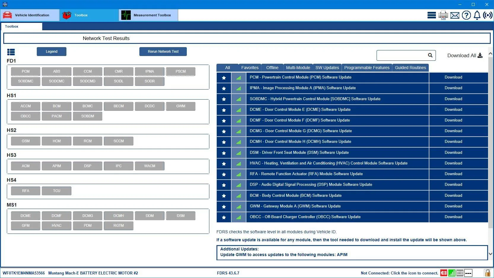494x278 pixels.
Task: Click scrollbar up arrow at right edge
Action: pos(490,54)
